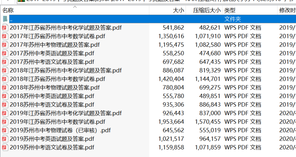Click the PDF icon of 2019苏州中考语文试卷及答案.pdf

coord(5,147)
